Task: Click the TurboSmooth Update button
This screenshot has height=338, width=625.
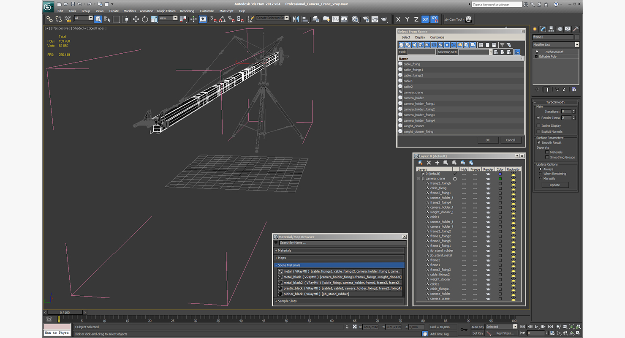Action: click(x=555, y=185)
